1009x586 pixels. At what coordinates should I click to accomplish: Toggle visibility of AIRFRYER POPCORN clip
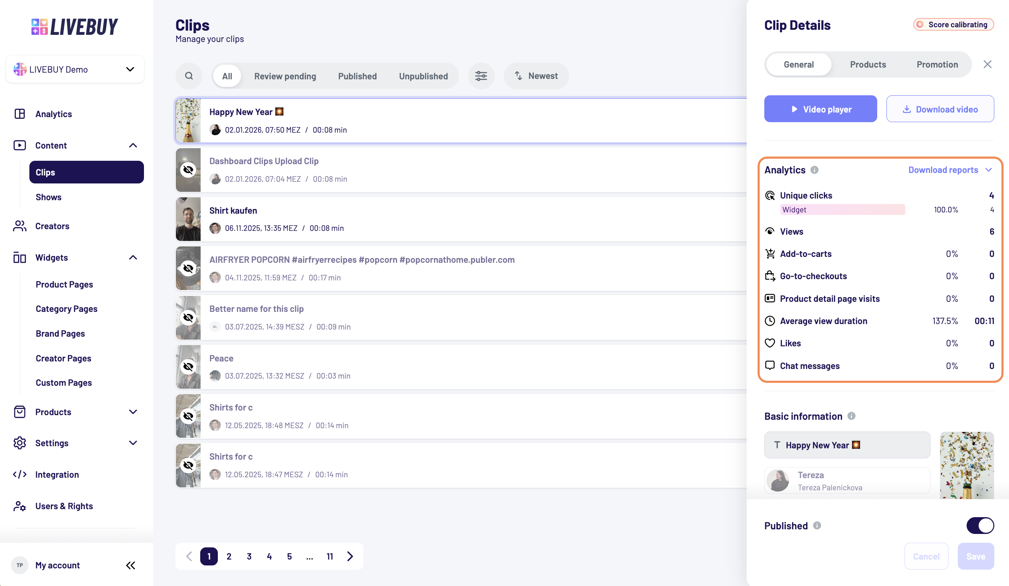(188, 268)
